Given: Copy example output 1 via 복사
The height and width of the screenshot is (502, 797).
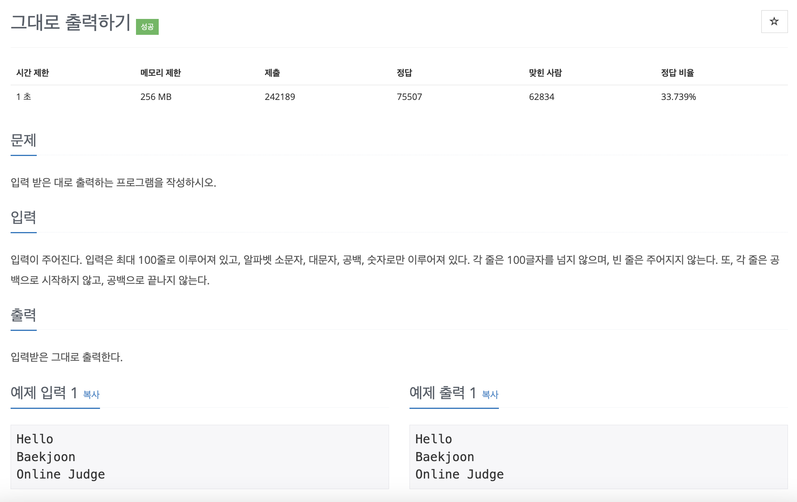Looking at the screenshot, I should (490, 394).
